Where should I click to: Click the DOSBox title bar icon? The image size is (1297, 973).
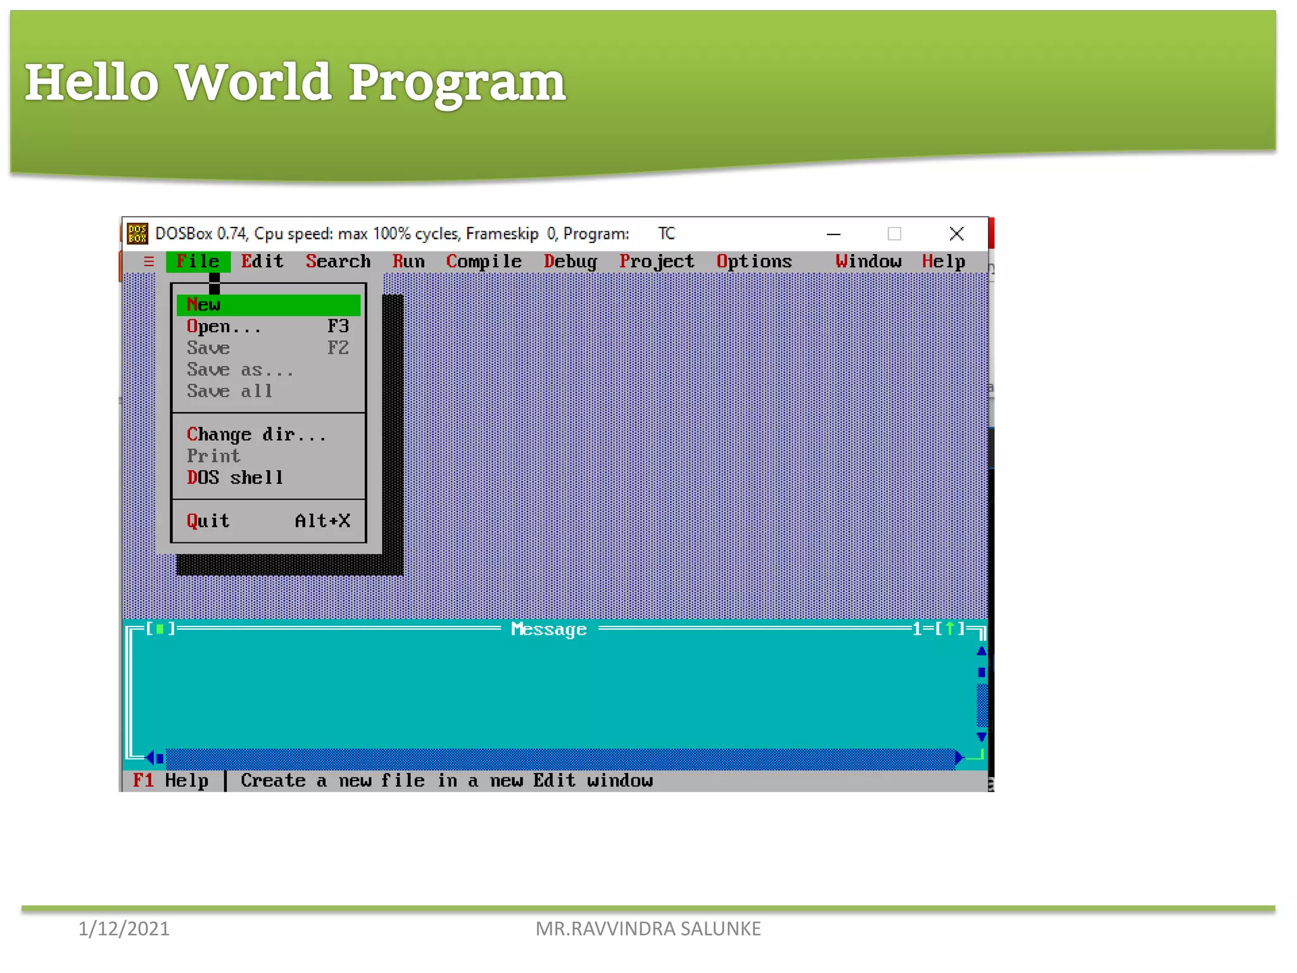tap(137, 234)
